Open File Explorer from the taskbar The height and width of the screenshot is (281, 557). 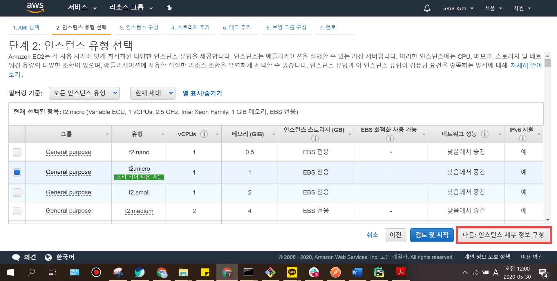click(x=183, y=272)
